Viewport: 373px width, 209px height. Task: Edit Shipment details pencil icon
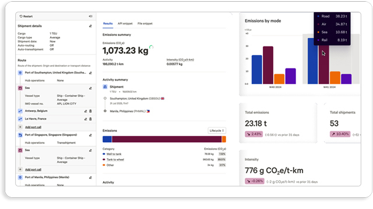90,26
